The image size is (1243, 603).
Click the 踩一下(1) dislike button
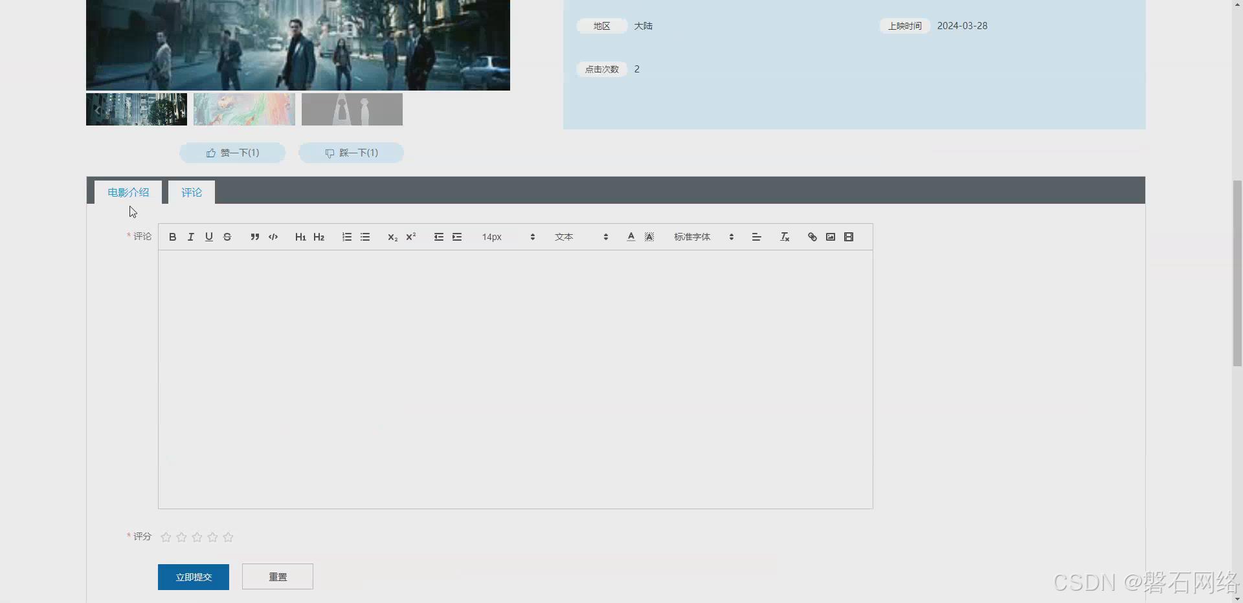click(x=351, y=153)
